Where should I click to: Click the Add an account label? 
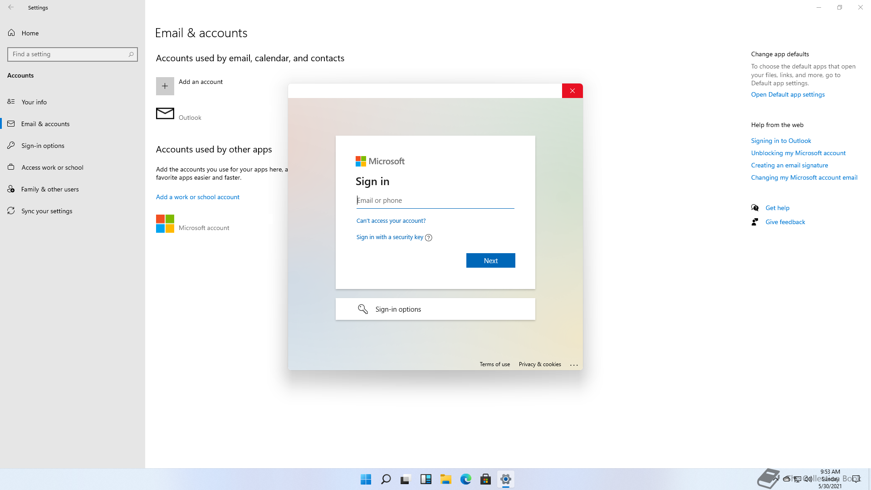(x=201, y=82)
